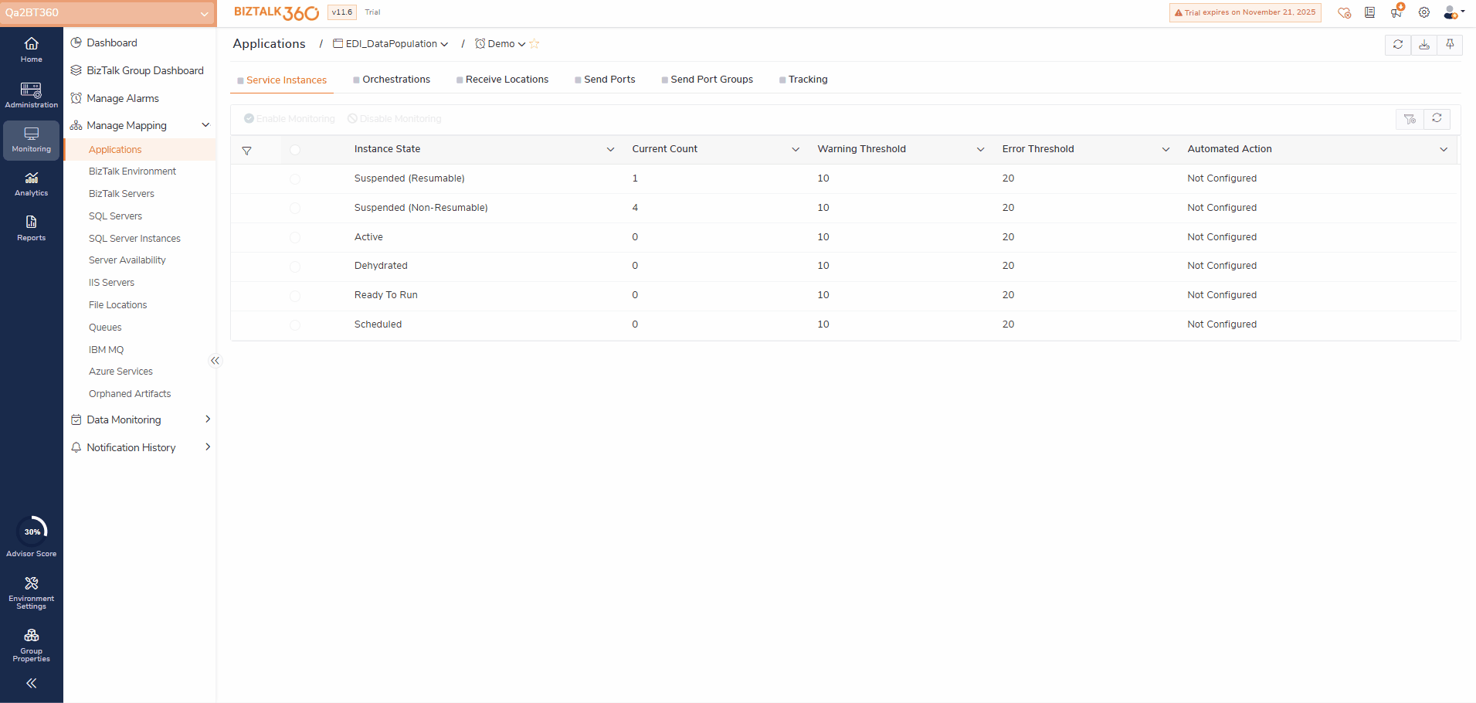1476x703 pixels.
Task: Click the 30% Advisor Score gauge
Action: [x=32, y=531]
